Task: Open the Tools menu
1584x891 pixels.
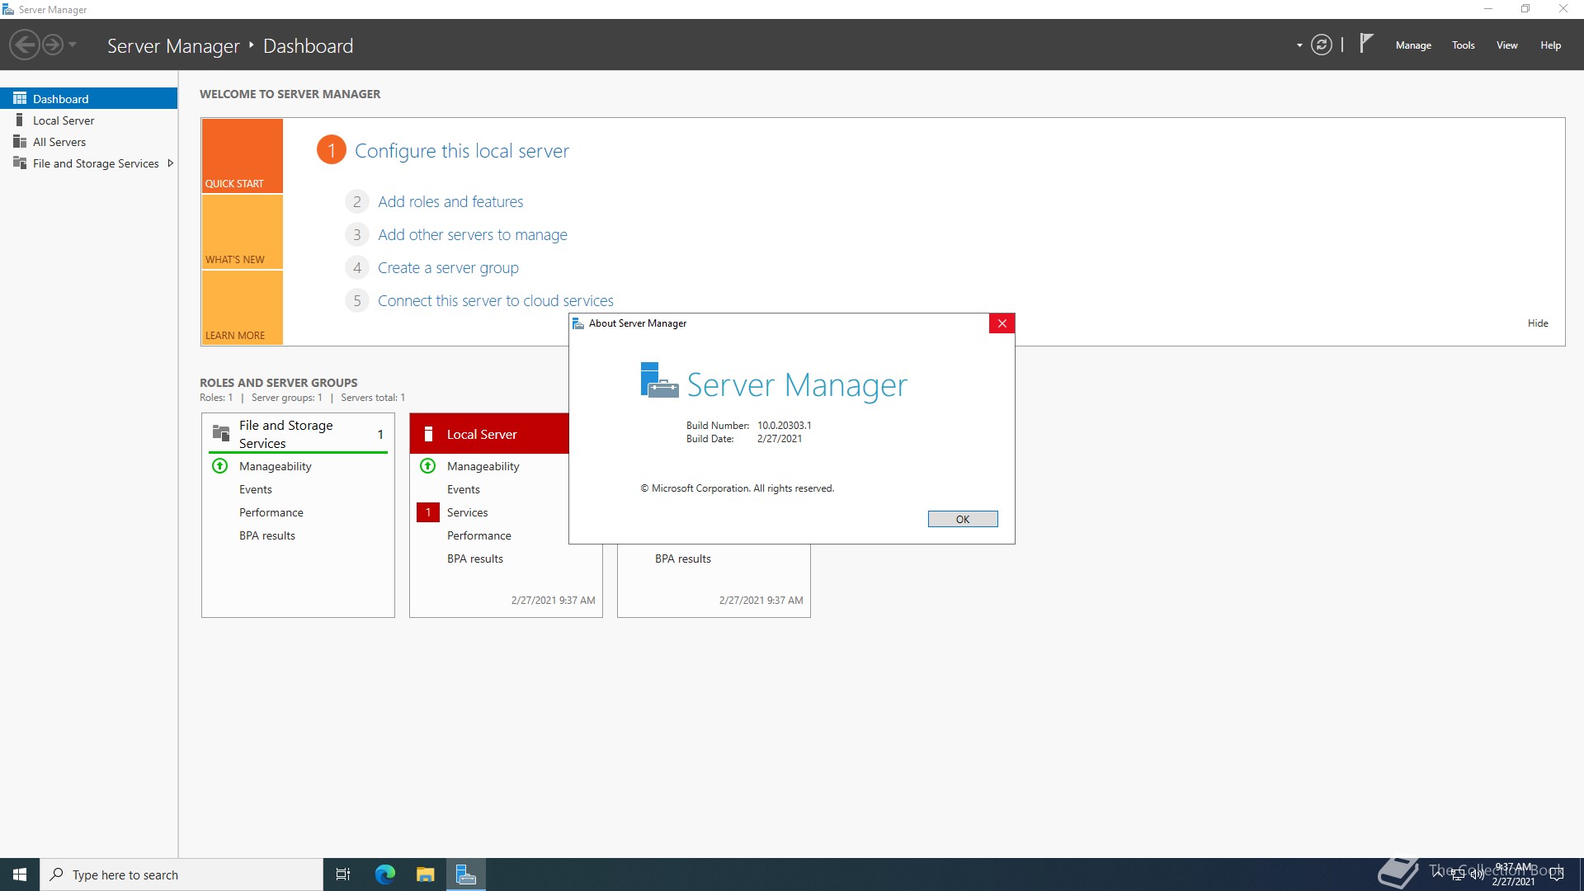Action: click(1463, 45)
